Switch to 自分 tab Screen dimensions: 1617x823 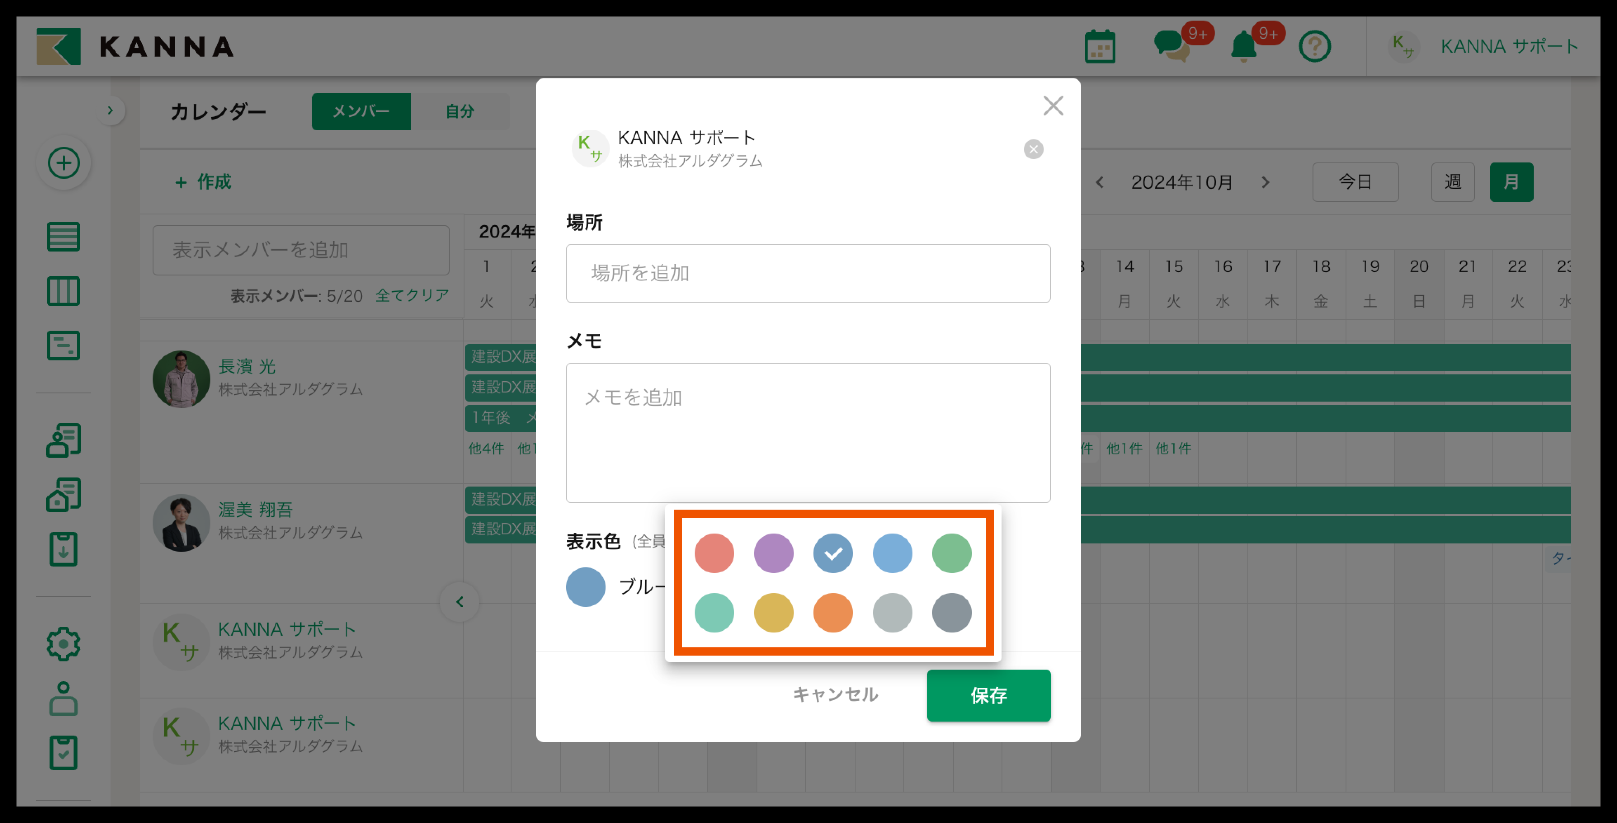tap(460, 112)
